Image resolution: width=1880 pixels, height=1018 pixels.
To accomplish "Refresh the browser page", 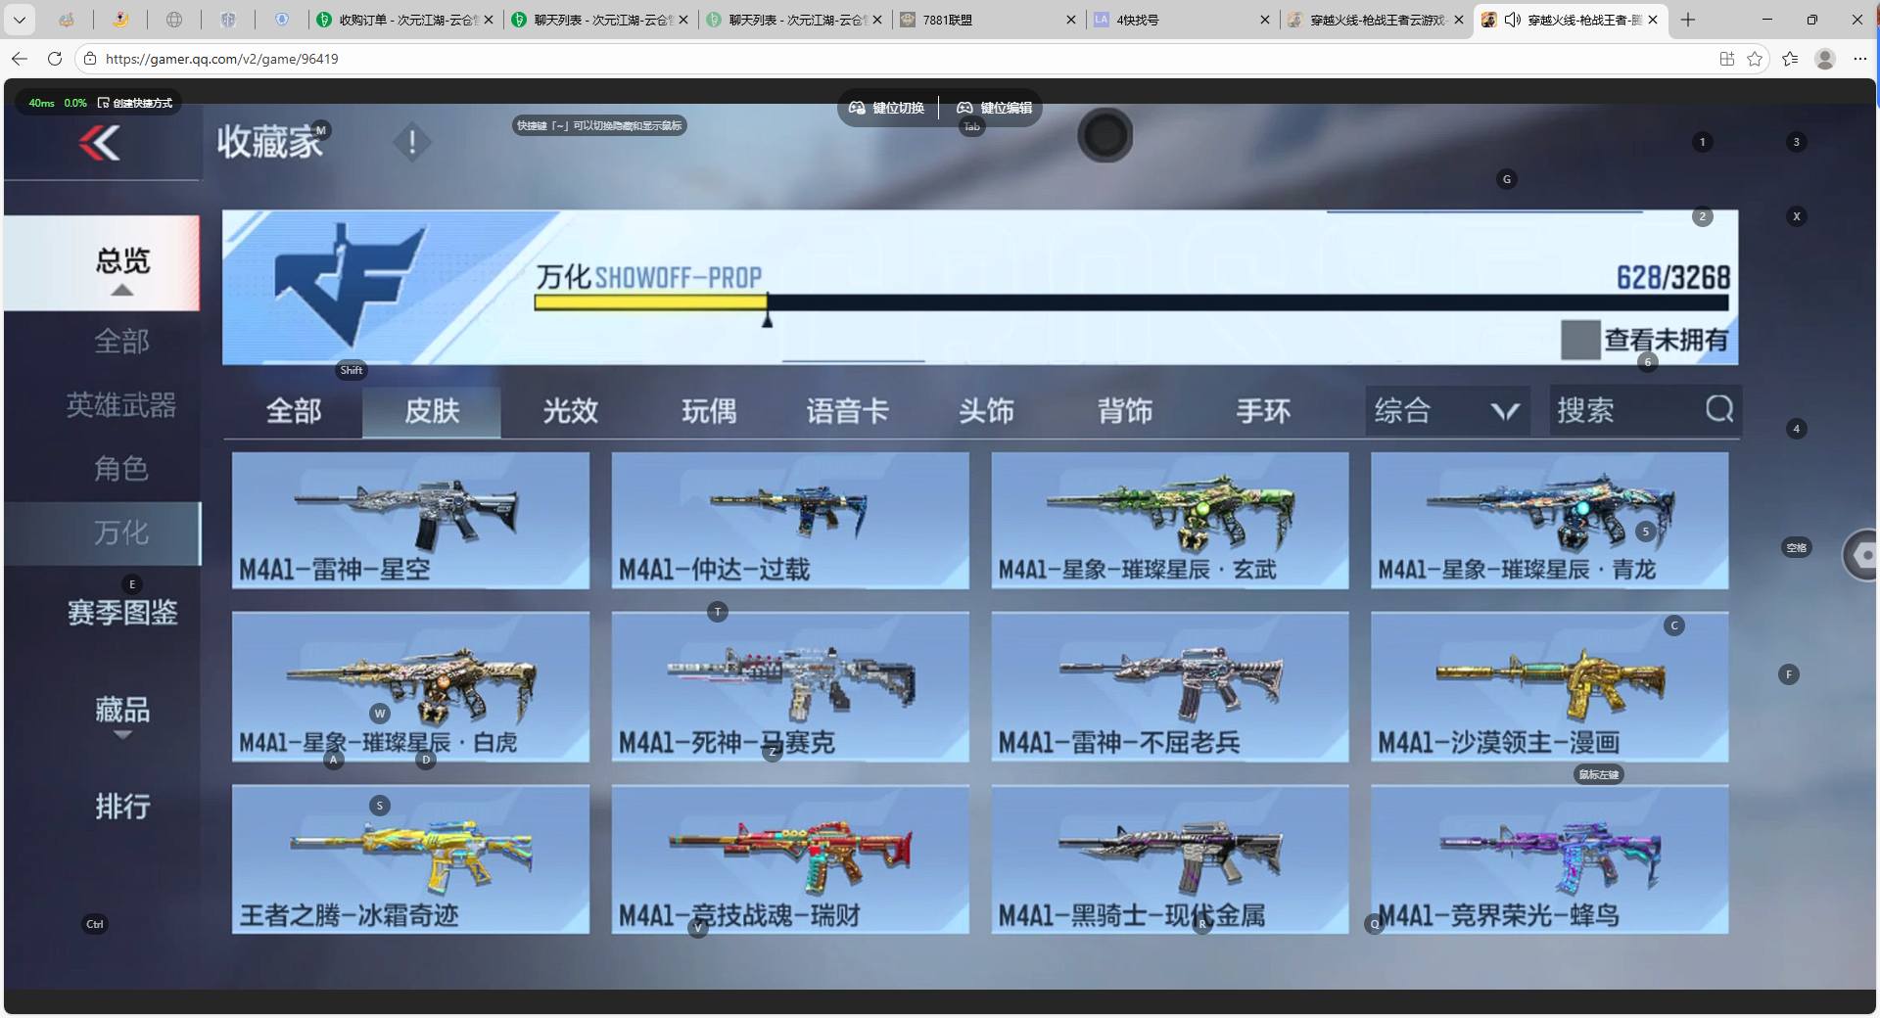I will pos(55,59).
